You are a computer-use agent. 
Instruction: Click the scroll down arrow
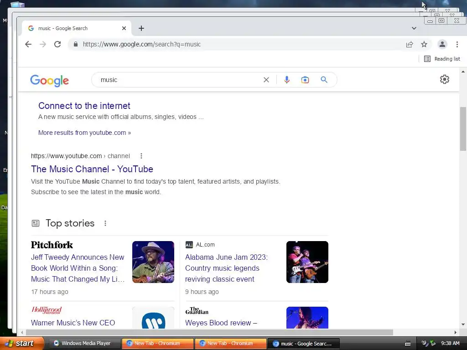[x=463, y=324]
